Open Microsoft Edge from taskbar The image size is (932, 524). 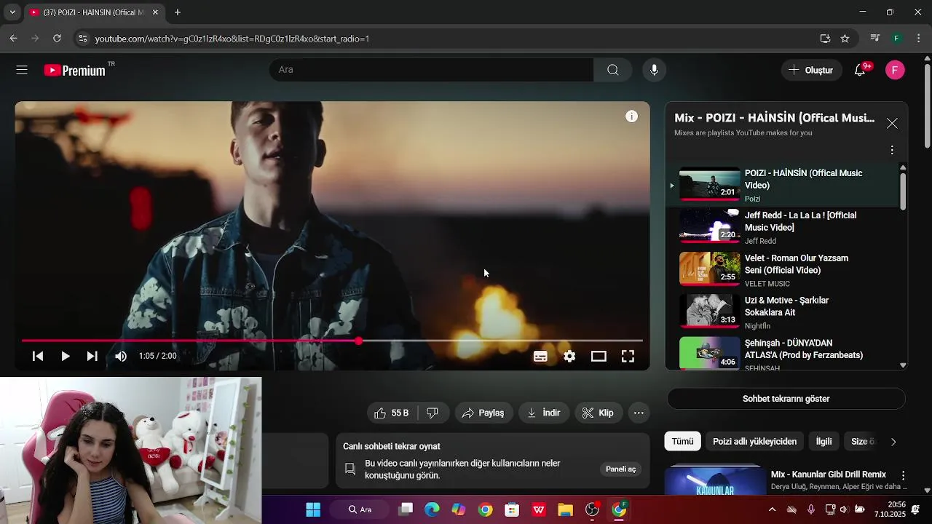pyautogui.click(x=432, y=509)
